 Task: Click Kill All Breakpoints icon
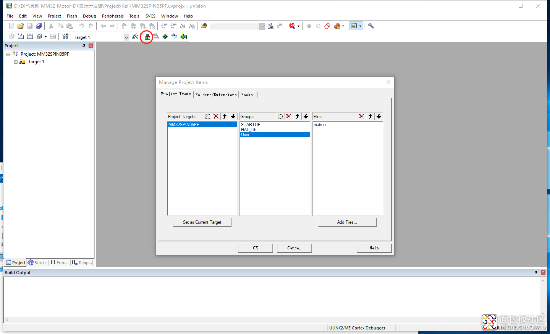pyautogui.click(x=337, y=26)
